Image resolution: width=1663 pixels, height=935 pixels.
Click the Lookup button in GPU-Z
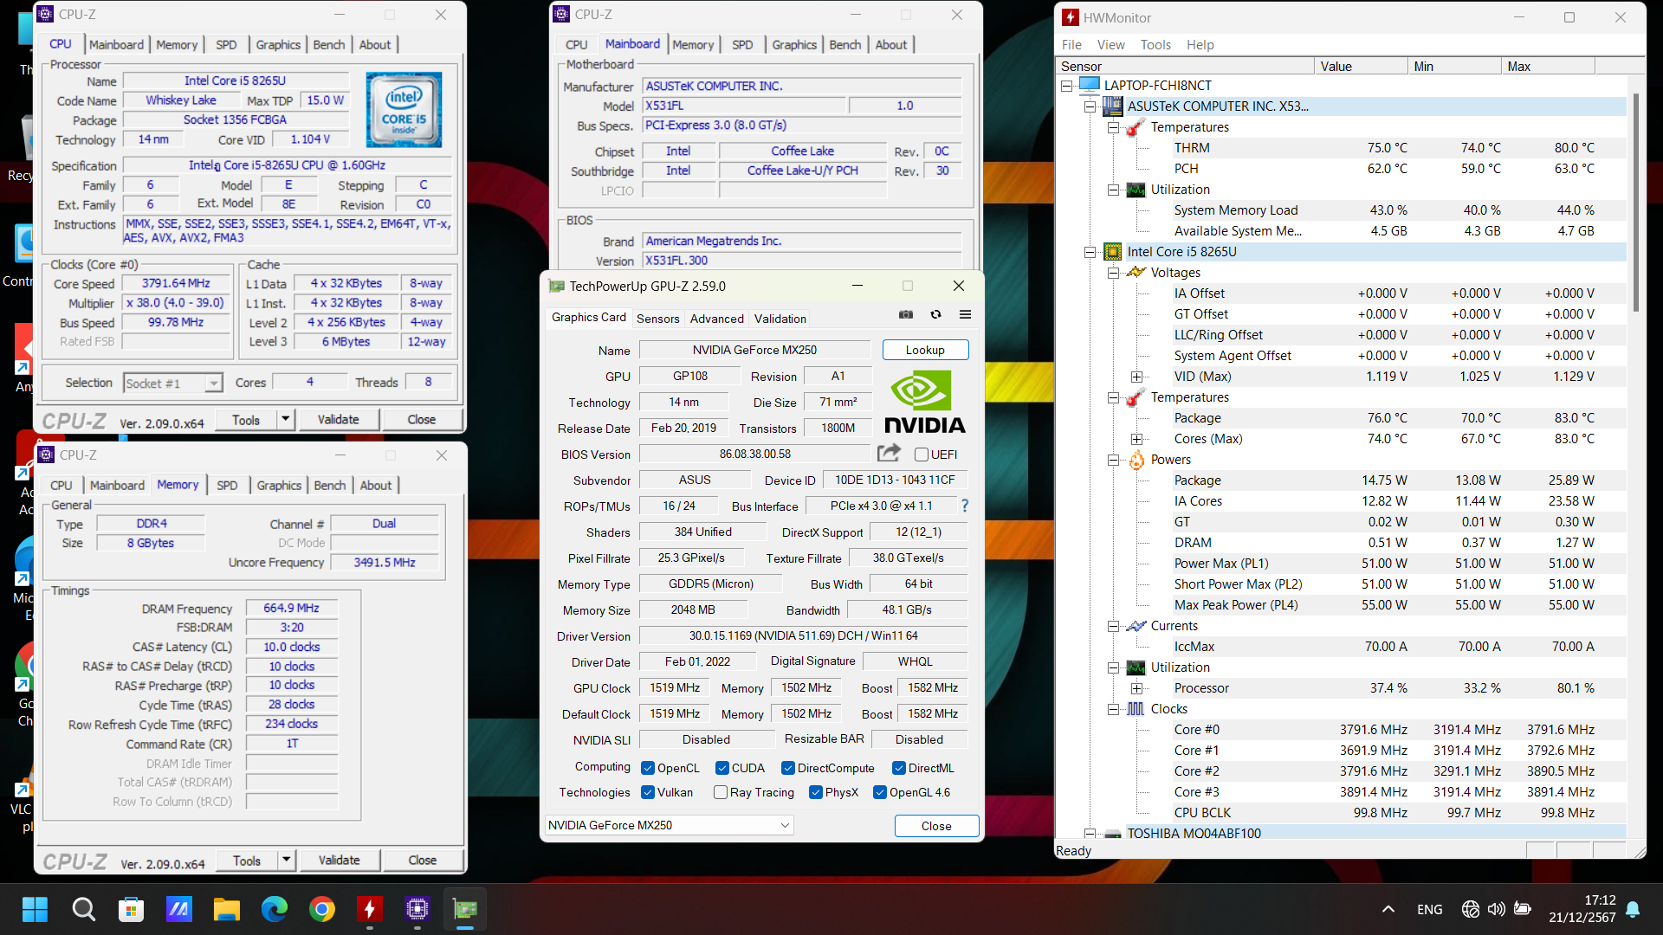[925, 350]
